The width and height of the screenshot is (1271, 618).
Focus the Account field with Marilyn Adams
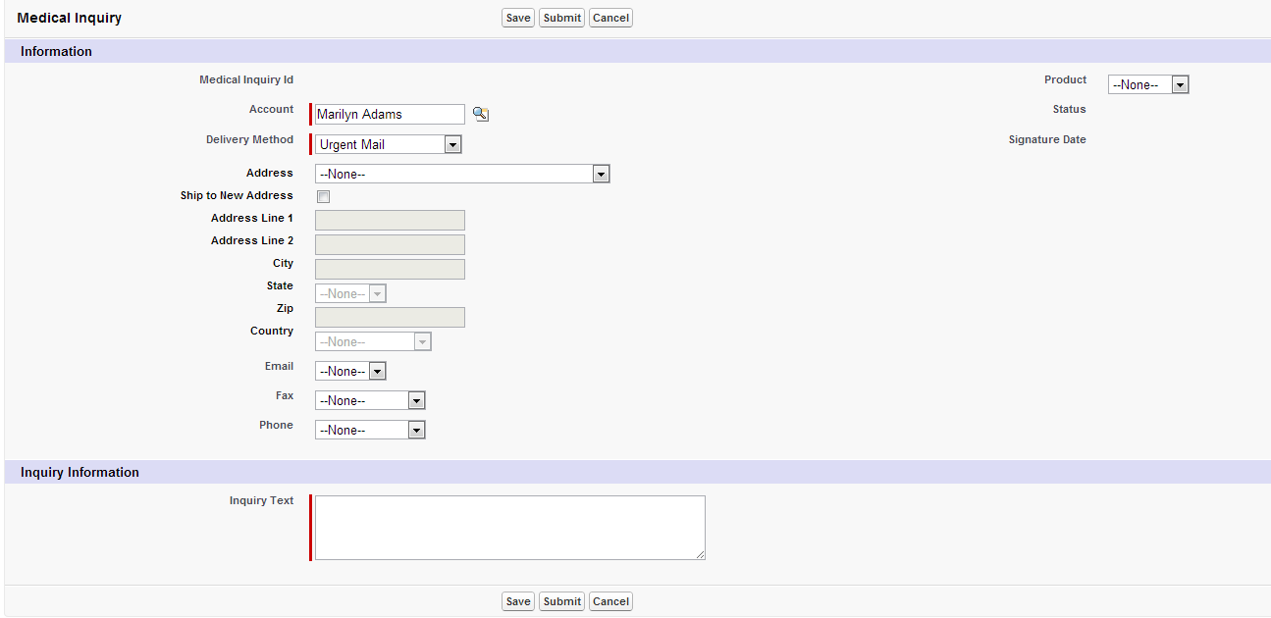[390, 115]
